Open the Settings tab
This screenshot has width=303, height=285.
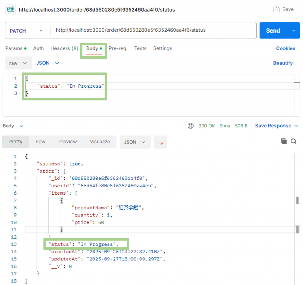(x=162, y=48)
